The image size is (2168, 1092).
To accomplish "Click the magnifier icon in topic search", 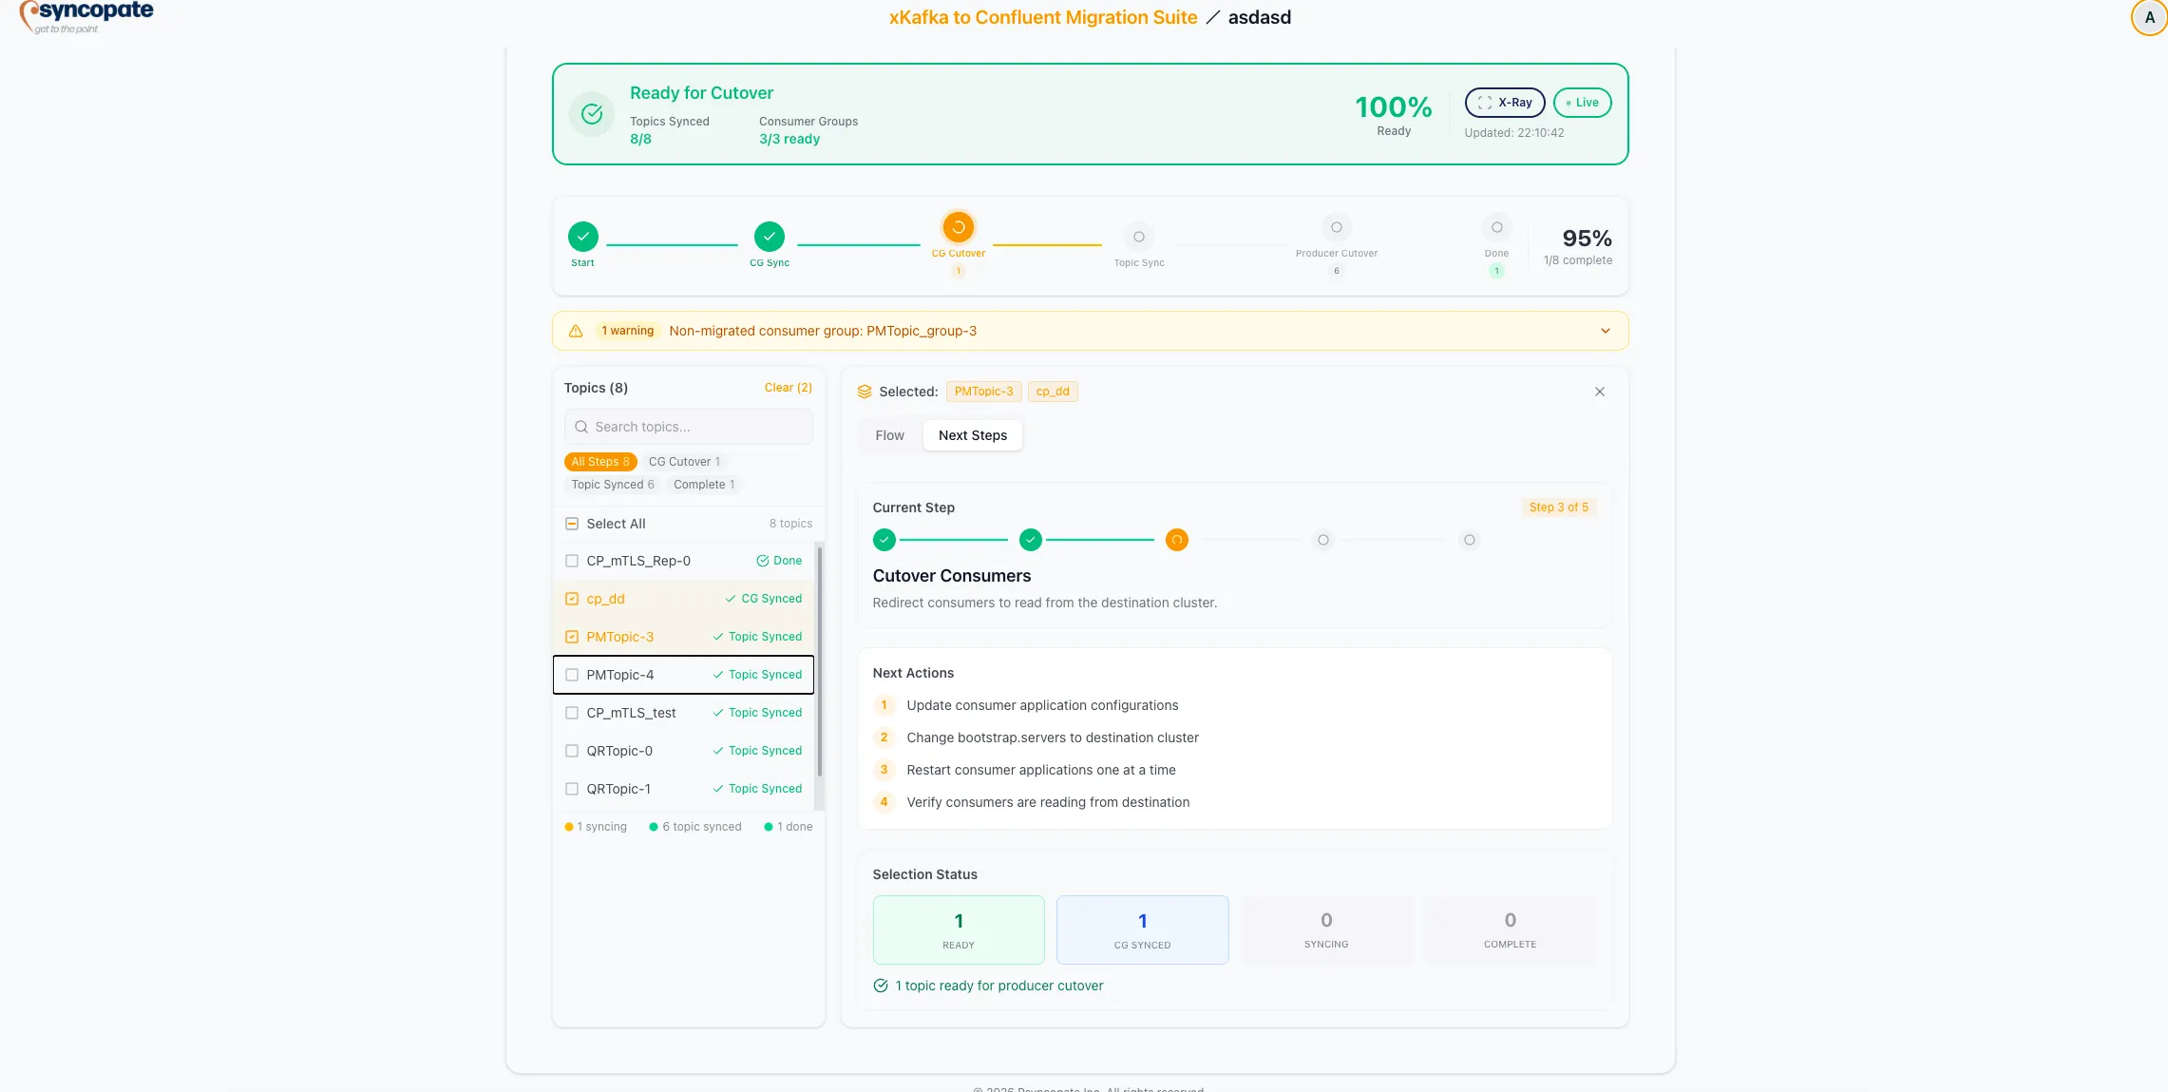I will pyautogui.click(x=580, y=427).
